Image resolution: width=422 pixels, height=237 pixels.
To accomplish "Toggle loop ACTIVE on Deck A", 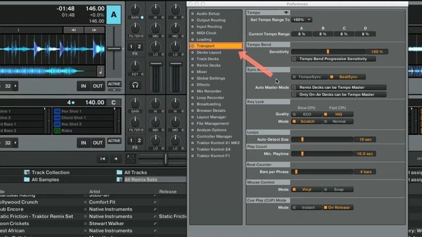I will (114, 84).
